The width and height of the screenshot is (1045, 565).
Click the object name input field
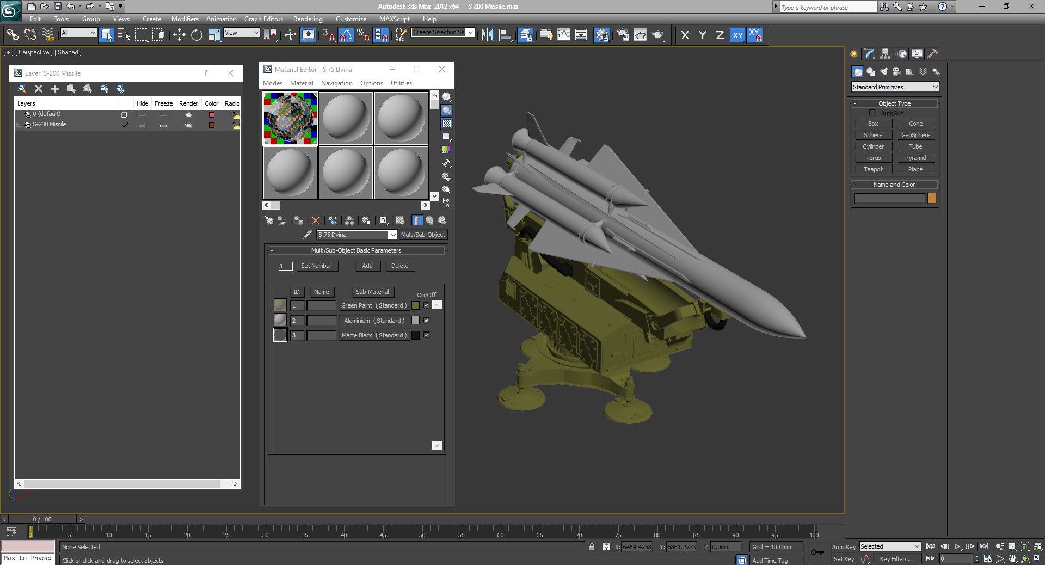click(x=890, y=198)
